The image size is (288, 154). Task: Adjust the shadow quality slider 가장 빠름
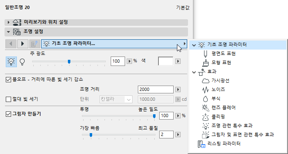[91, 135]
